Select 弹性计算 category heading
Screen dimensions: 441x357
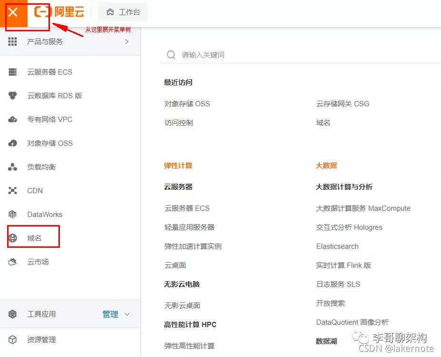click(x=179, y=165)
